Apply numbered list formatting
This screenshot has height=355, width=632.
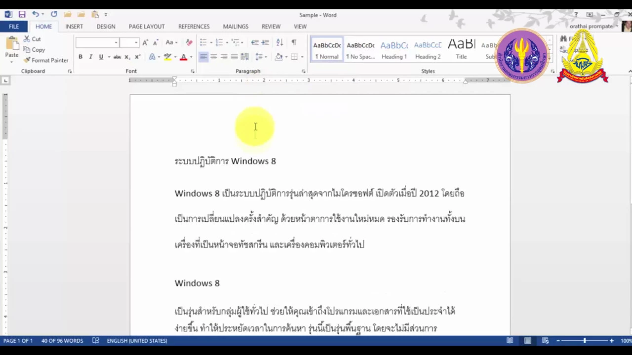[x=219, y=42]
